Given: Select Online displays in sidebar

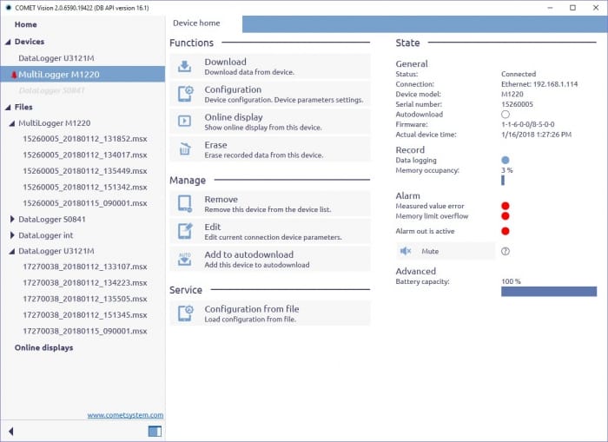Looking at the screenshot, I should [x=43, y=347].
